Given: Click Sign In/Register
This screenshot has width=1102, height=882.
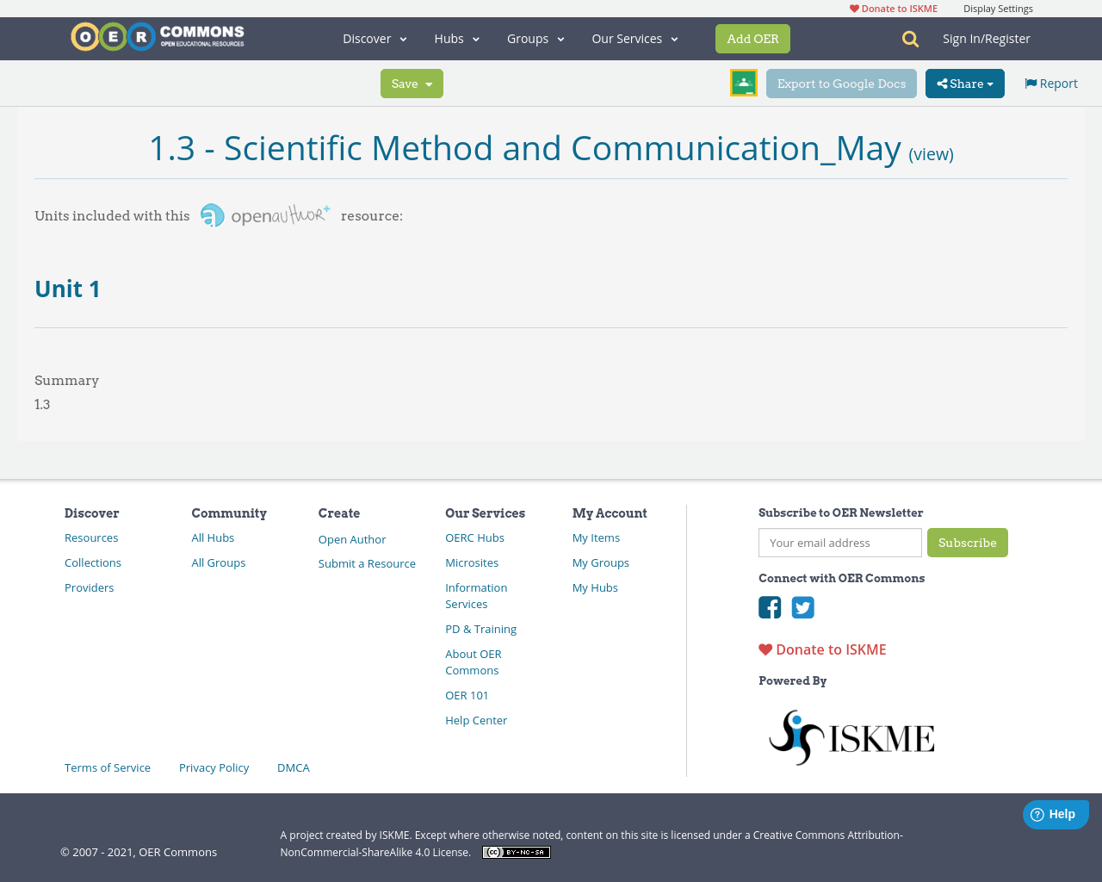Looking at the screenshot, I should click(x=986, y=38).
